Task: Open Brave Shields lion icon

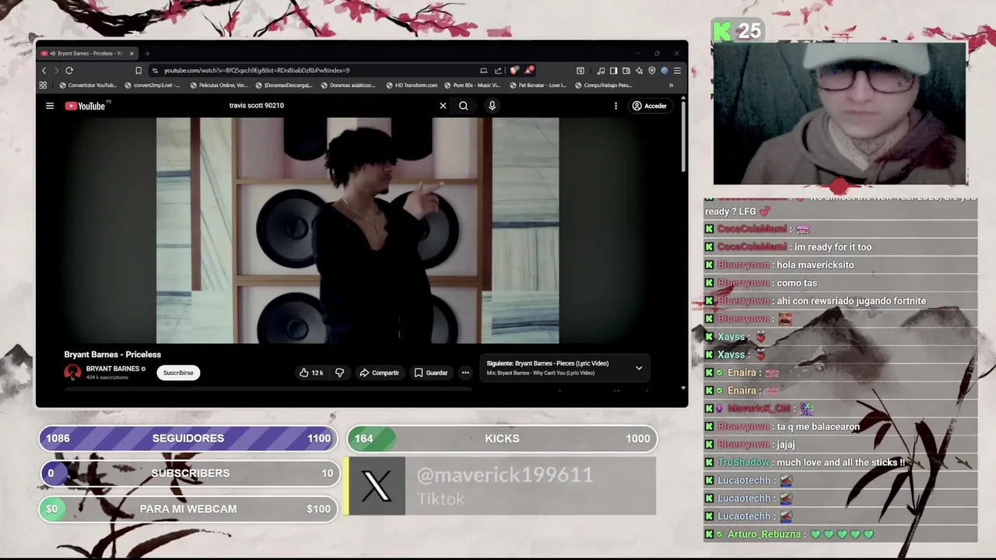Action: click(514, 71)
